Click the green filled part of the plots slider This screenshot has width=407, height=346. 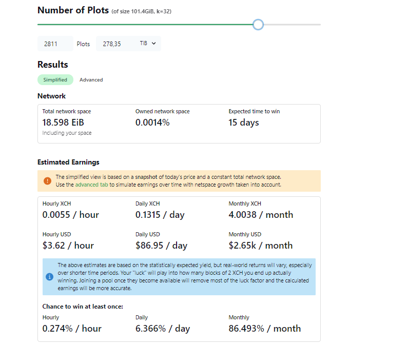click(x=144, y=25)
